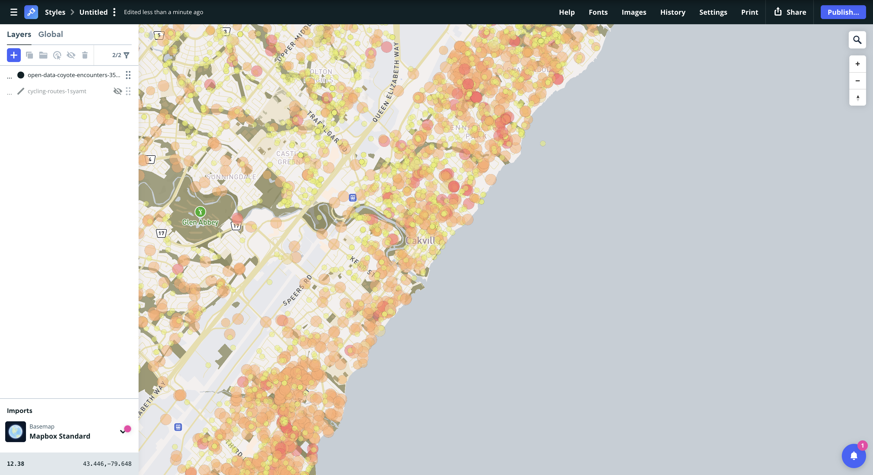Create a layer group using the folder icon
The height and width of the screenshot is (475, 873).
43,55
